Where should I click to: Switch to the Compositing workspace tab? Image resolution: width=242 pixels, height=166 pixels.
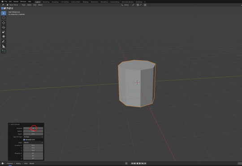[x=115, y=2]
